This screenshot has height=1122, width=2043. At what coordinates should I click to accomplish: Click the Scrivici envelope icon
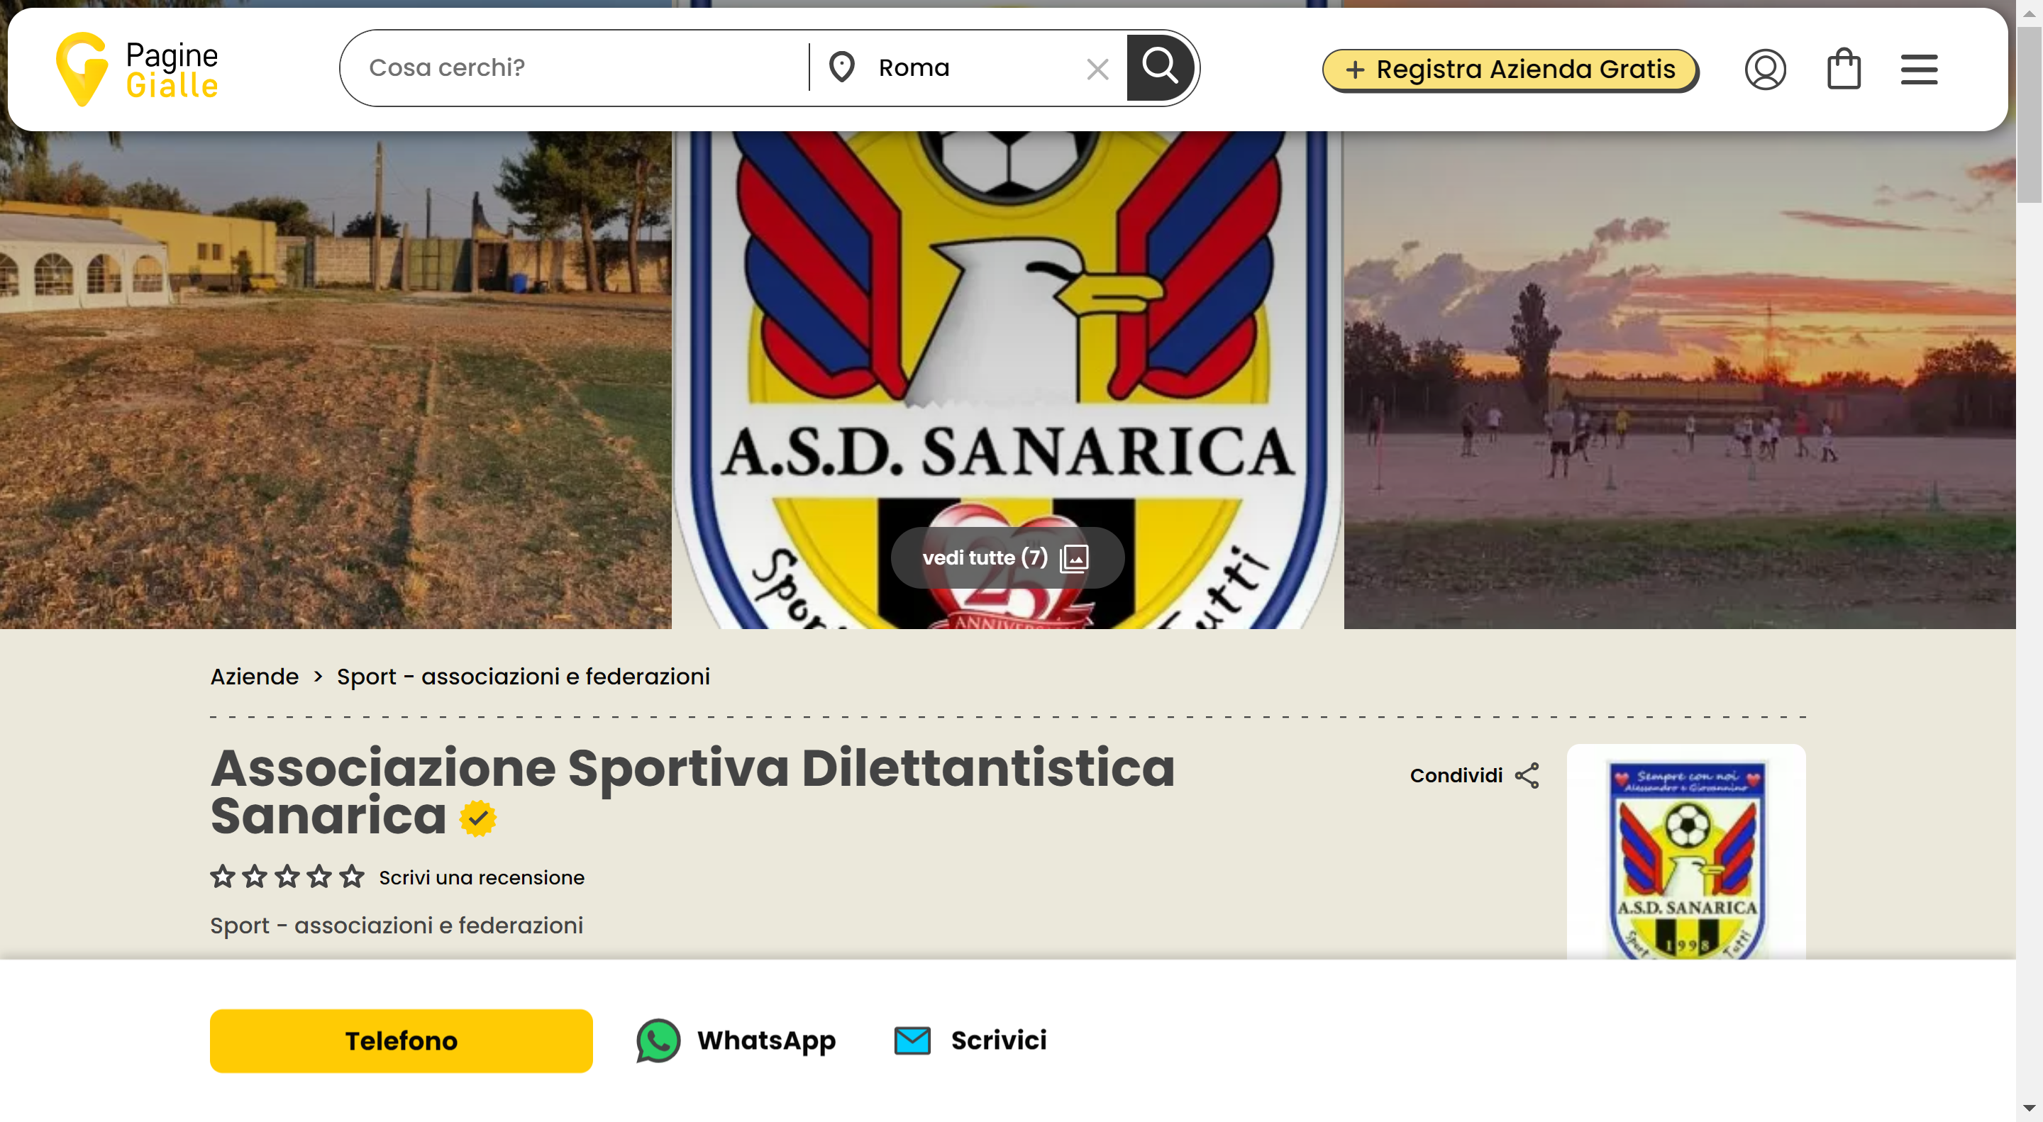coord(912,1040)
